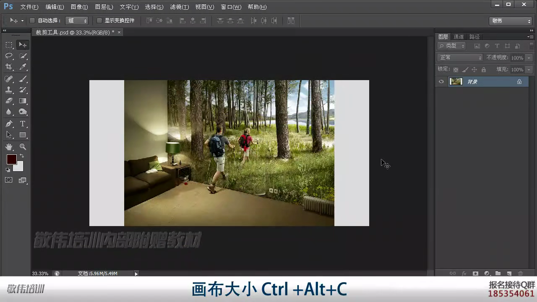Select the Clone Stamp tool

9,90
